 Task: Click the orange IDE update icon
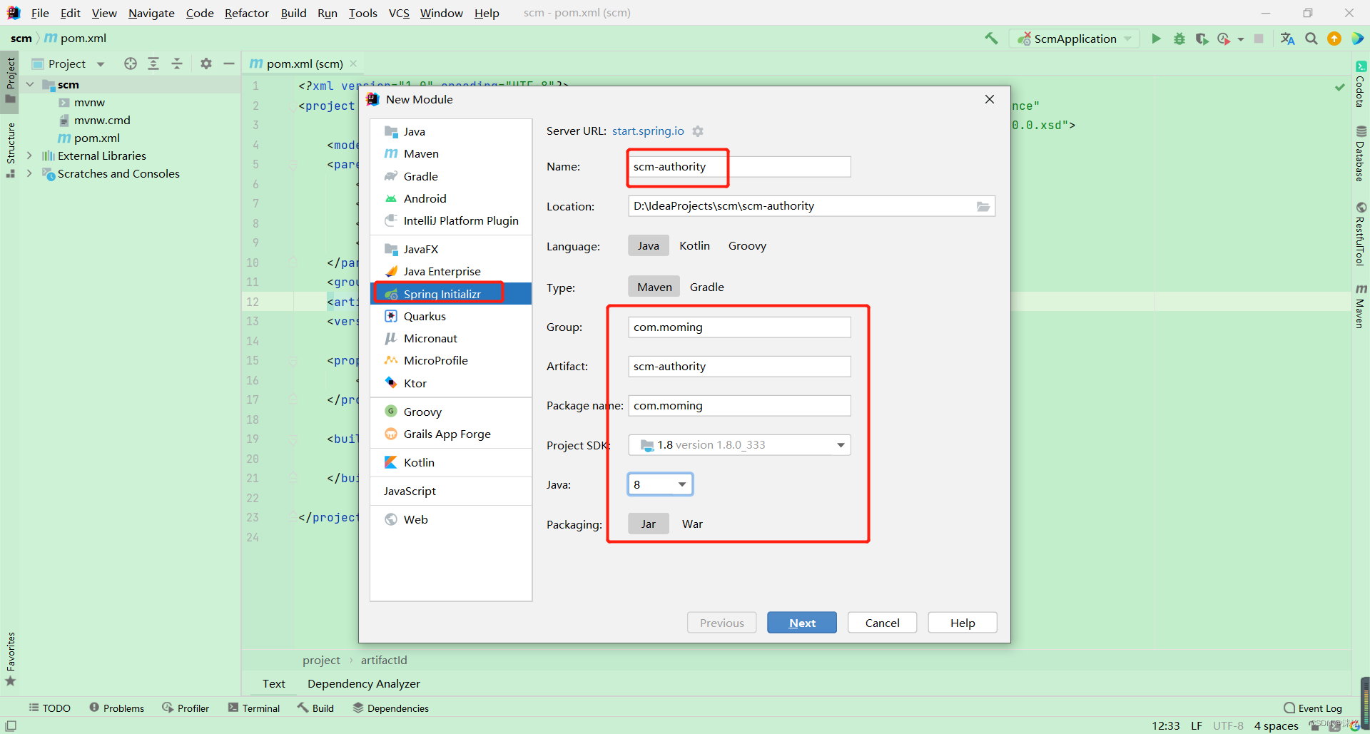click(1334, 39)
